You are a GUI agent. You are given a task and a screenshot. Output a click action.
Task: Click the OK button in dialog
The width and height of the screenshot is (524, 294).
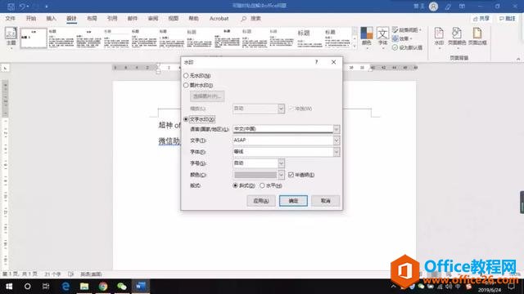tap(293, 201)
